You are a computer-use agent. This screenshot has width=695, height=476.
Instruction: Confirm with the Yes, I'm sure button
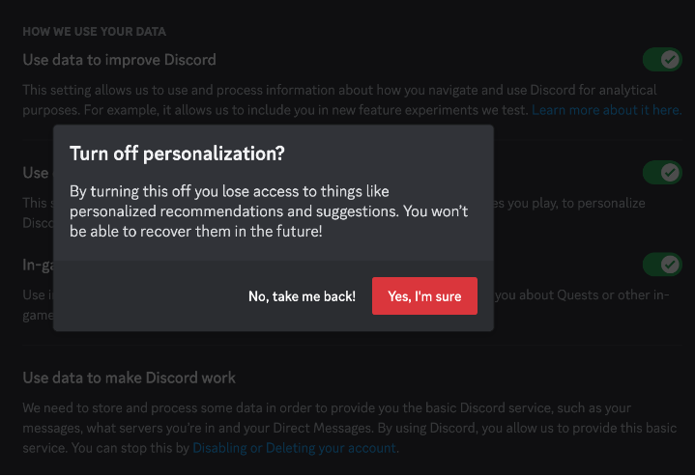pyautogui.click(x=424, y=295)
